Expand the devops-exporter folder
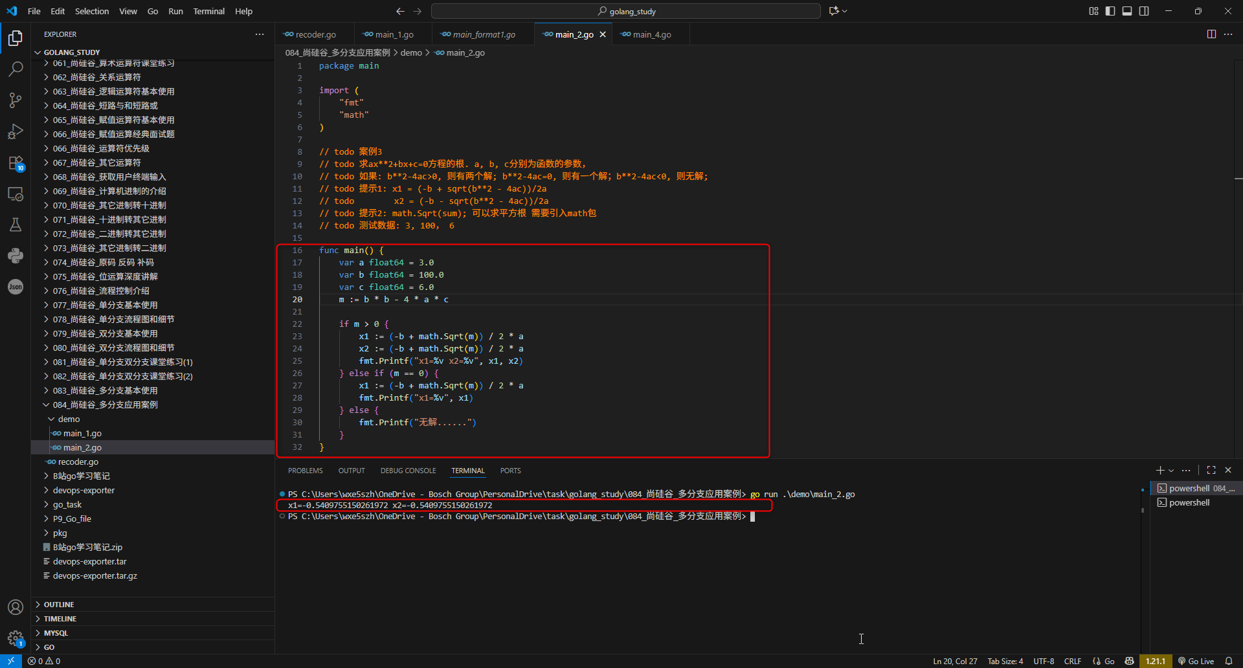Image resolution: width=1243 pixels, height=668 pixels. pyautogui.click(x=153, y=491)
